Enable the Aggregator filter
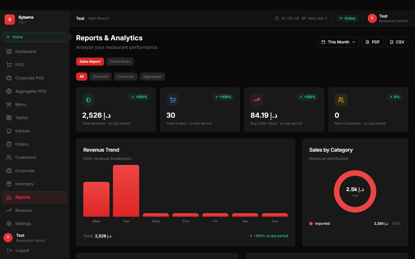This screenshot has height=259, width=415. pyautogui.click(x=152, y=77)
